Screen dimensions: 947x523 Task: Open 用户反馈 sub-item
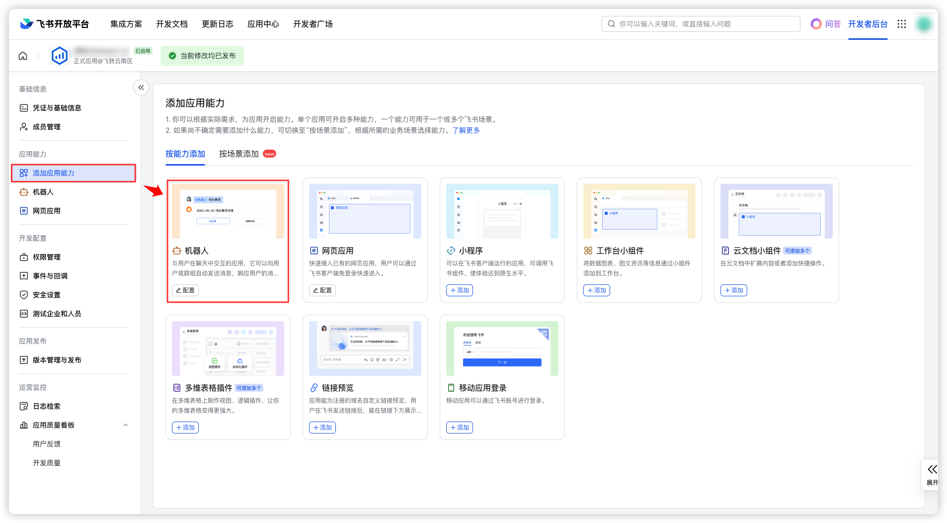click(47, 444)
